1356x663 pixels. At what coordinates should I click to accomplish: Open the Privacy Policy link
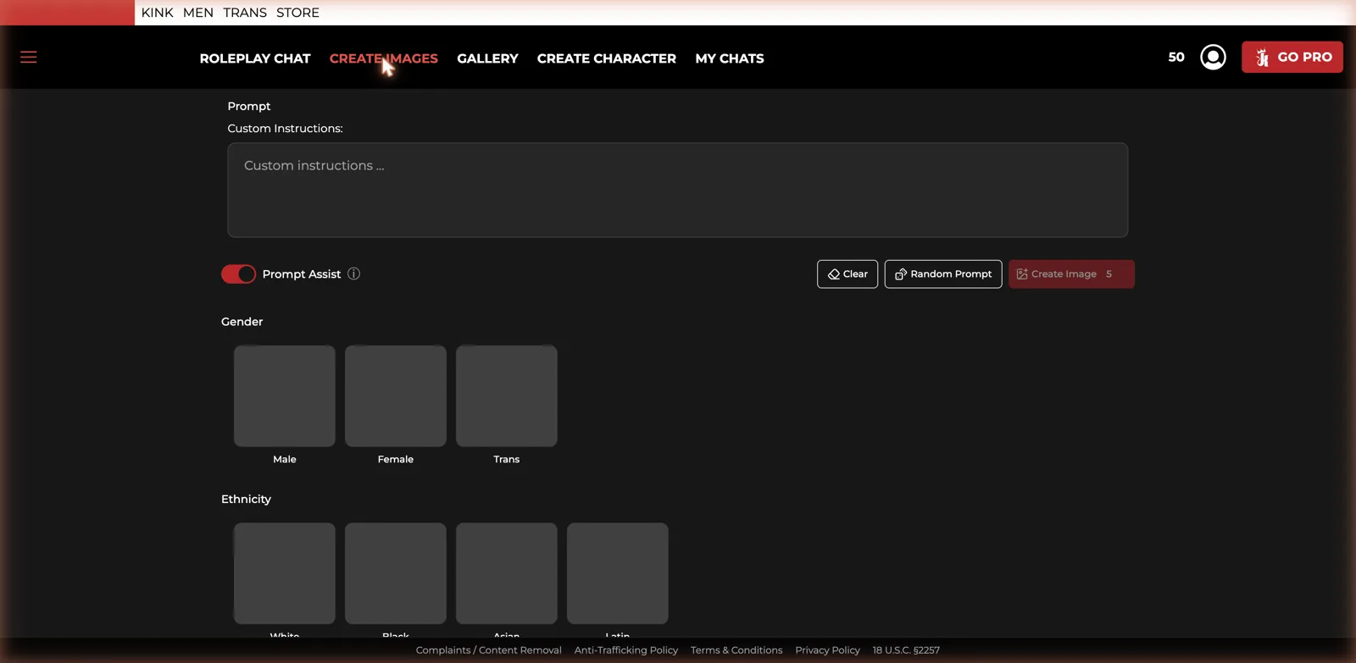pos(828,650)
